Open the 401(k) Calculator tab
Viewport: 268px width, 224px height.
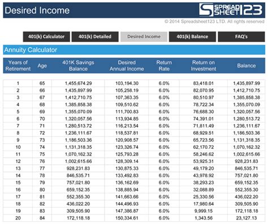click(x=46, y=37)
